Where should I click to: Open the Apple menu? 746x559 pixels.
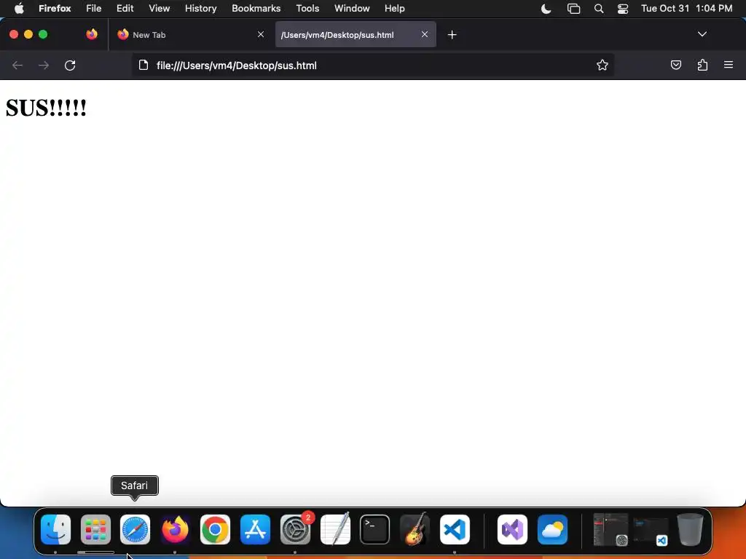[19, 9]
